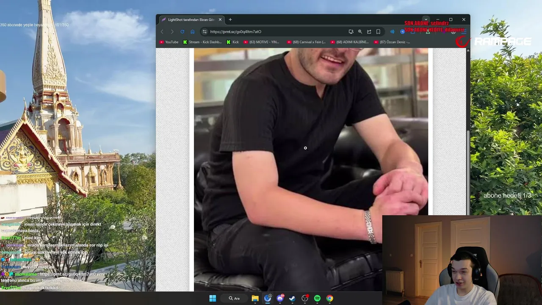Image resolution: width=542 pixels, height=305 pixels.
Task: Switch to the active browser taskbar icon
Action: pyautogui.click(x=268, y=298)
